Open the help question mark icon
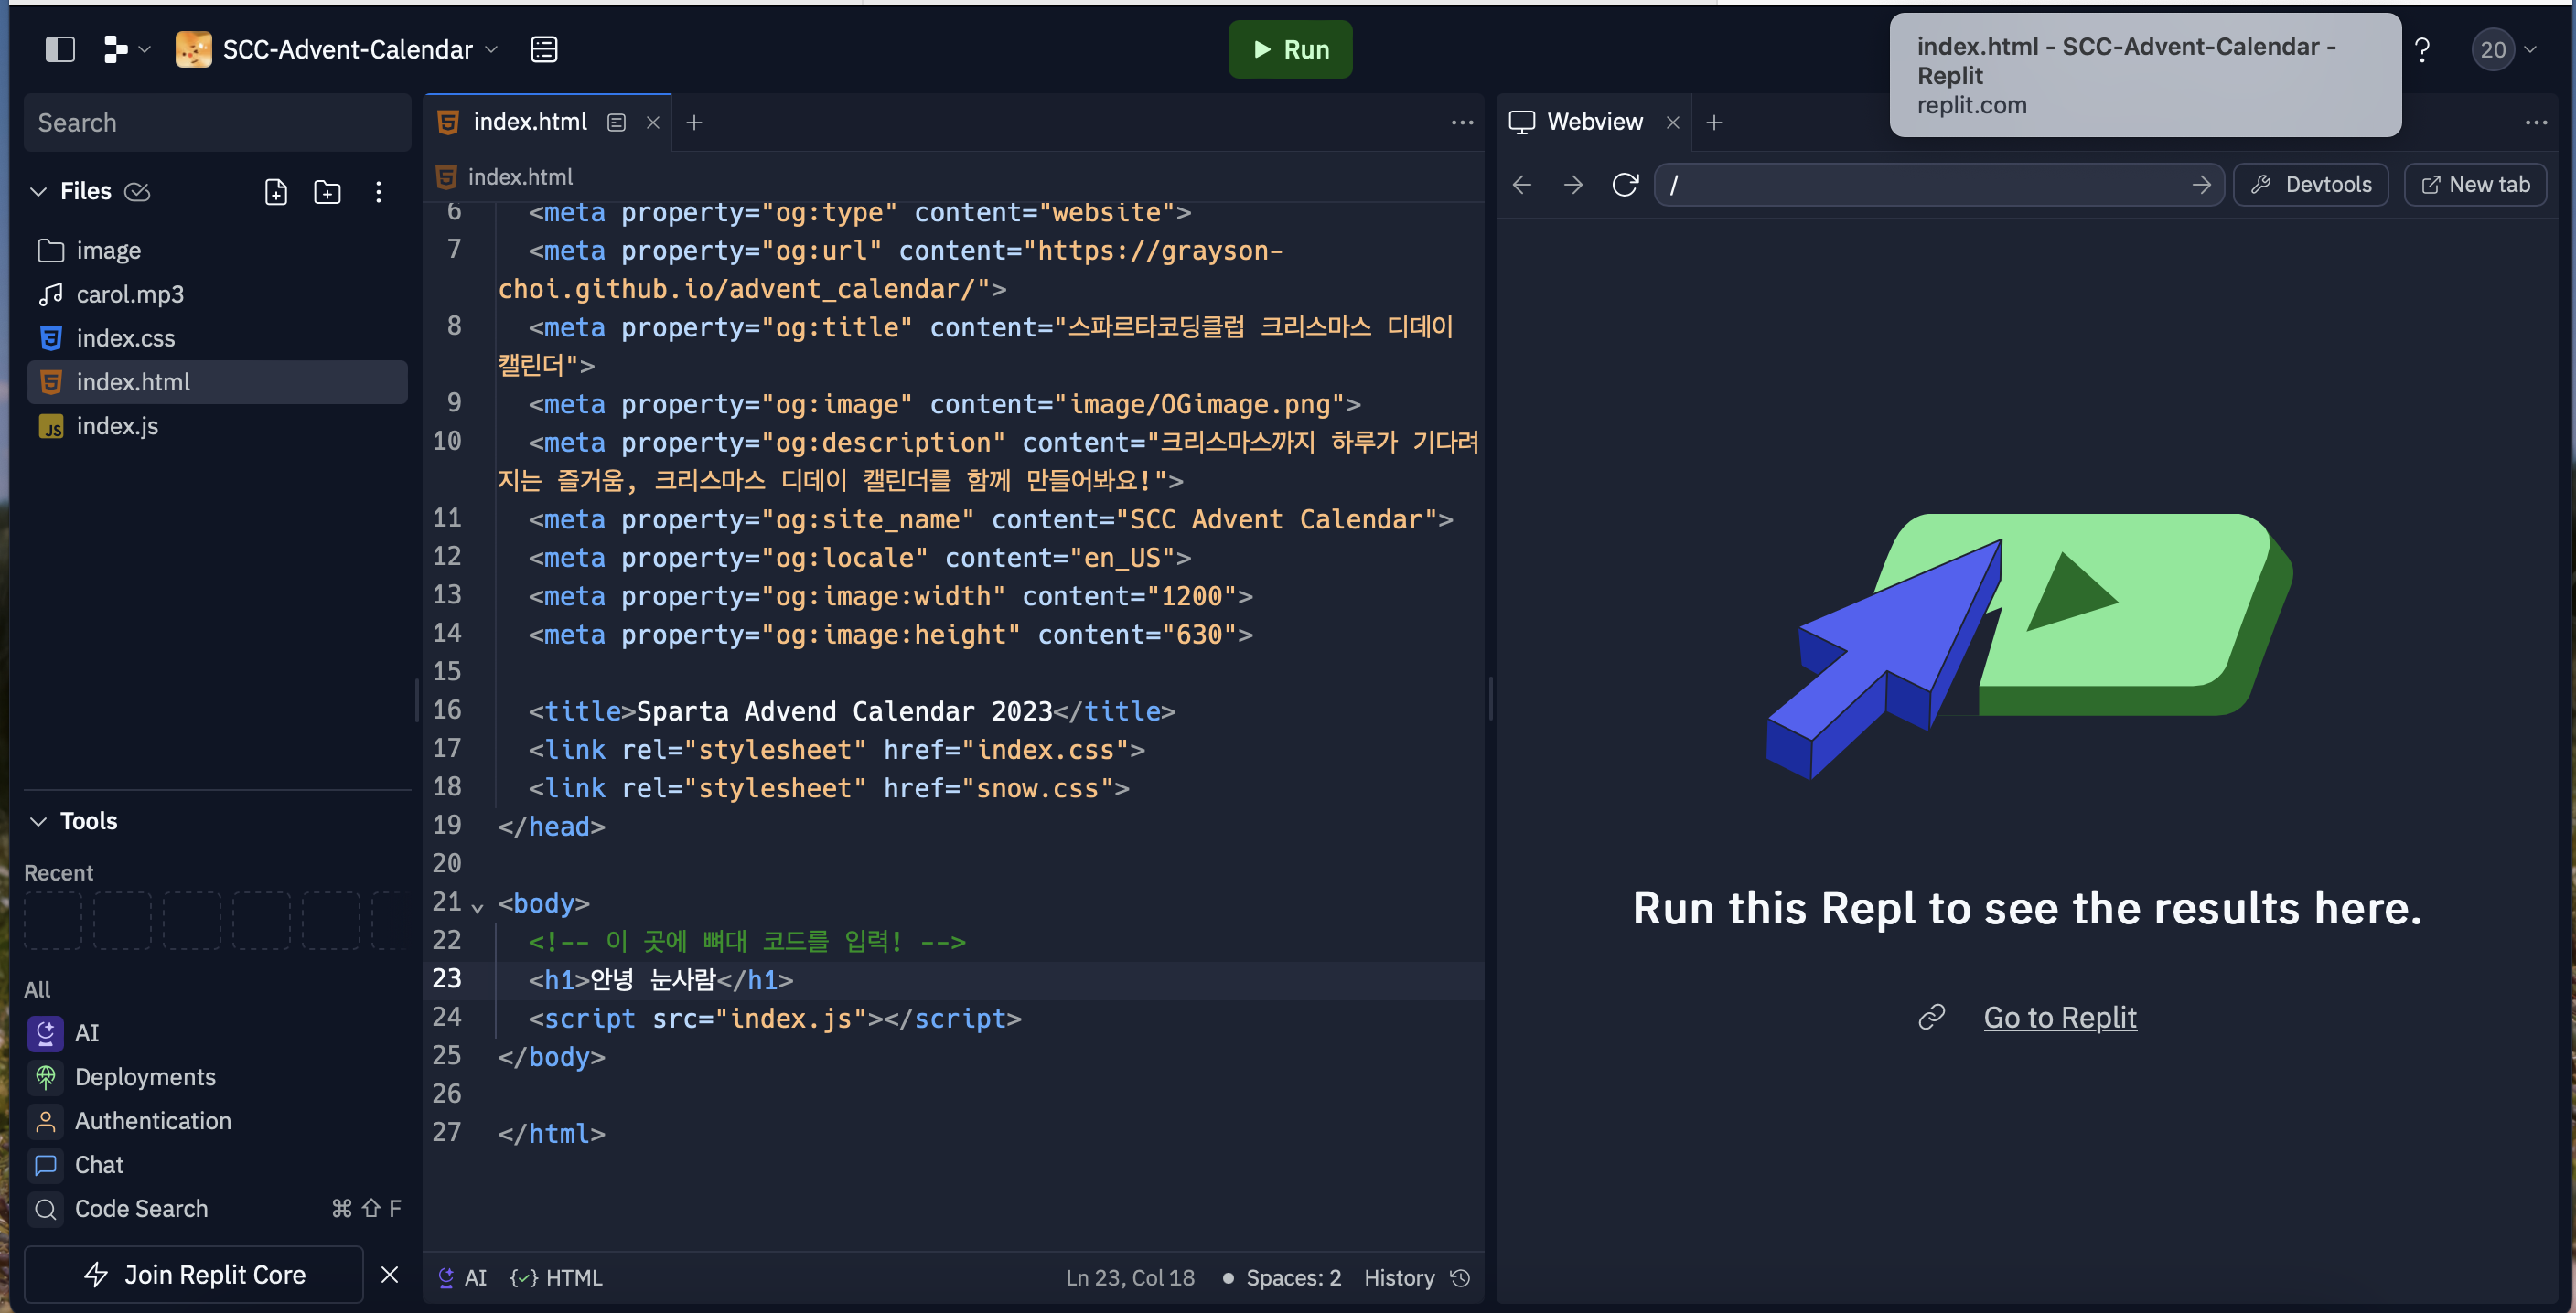The width and height of the screenshot is (2576, 1313). click(x=2421, y=49)
